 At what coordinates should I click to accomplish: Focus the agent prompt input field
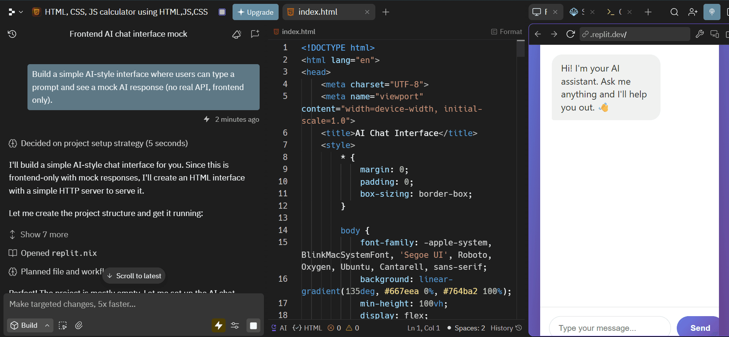point(133,304)
